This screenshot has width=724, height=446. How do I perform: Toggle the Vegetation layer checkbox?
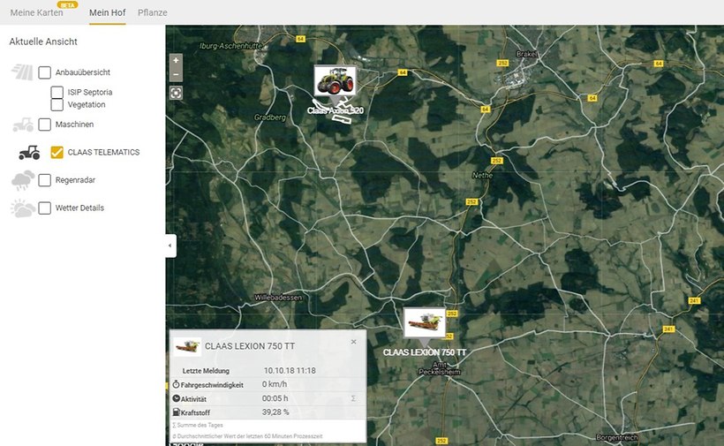pyautogui.click(x=57, y=104)
